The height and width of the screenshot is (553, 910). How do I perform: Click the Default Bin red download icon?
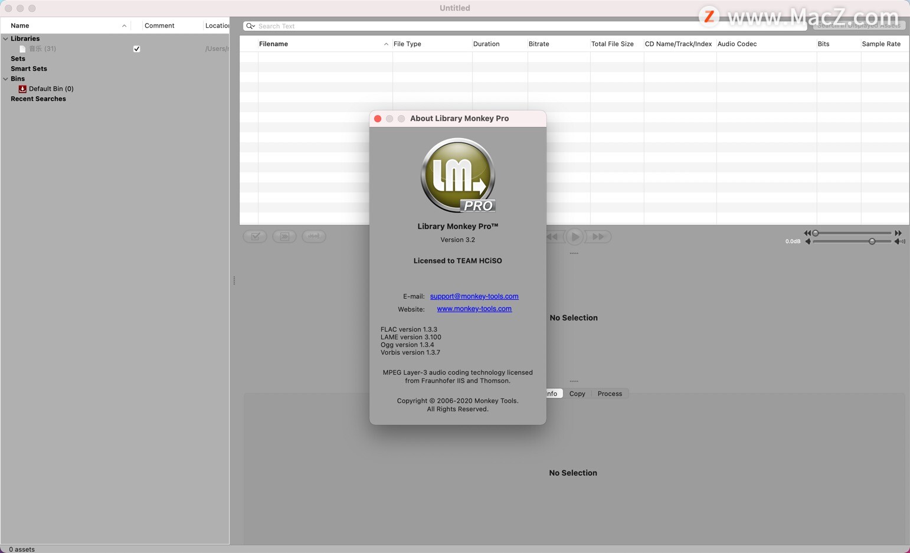pos(22,89)
